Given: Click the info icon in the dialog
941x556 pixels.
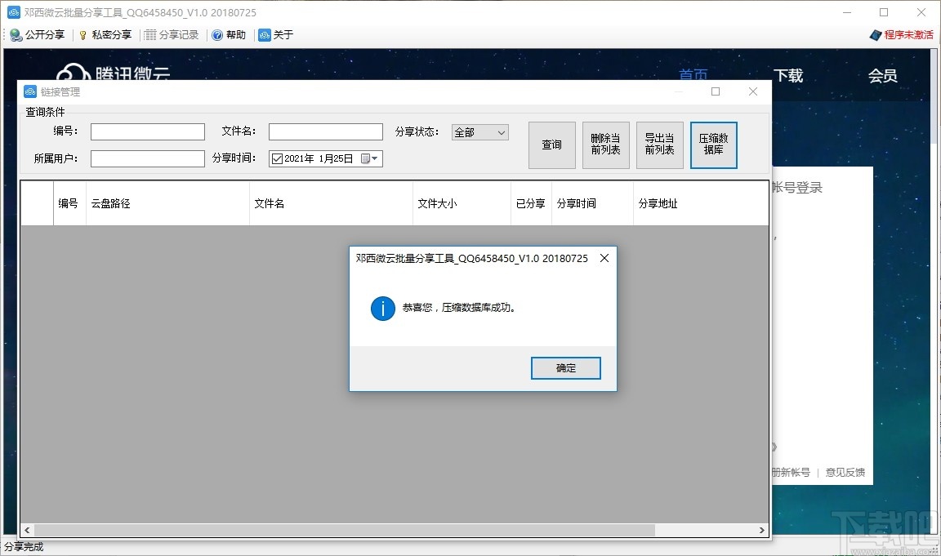Looking at the screenshot, I should pos(382,309).
